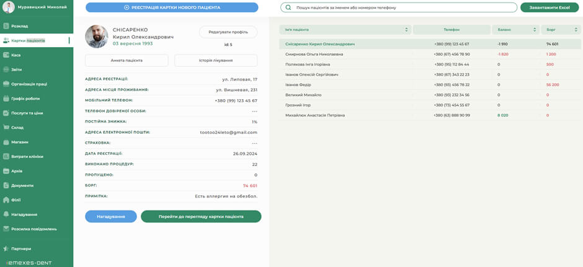Click the patient profile photo thumbnail
583x267 pixels.
[x=96, y=37]
